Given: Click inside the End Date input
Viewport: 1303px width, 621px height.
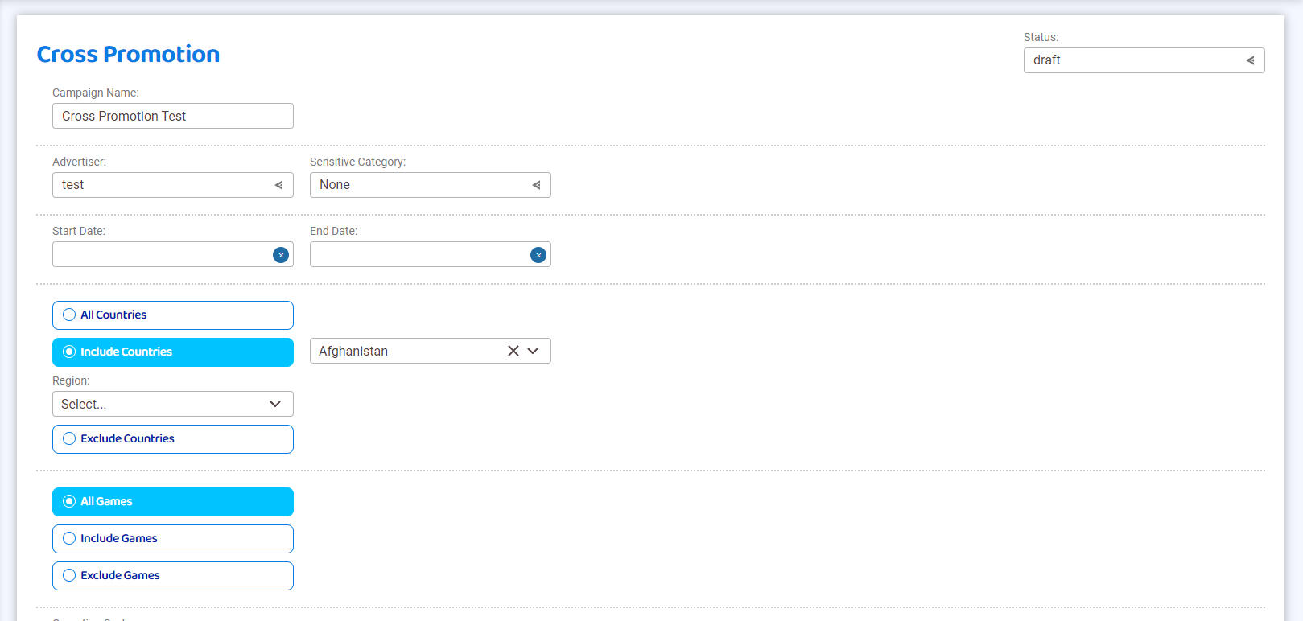Looking at the screenshot, I should pyautogui.click(x=419, y=255).
